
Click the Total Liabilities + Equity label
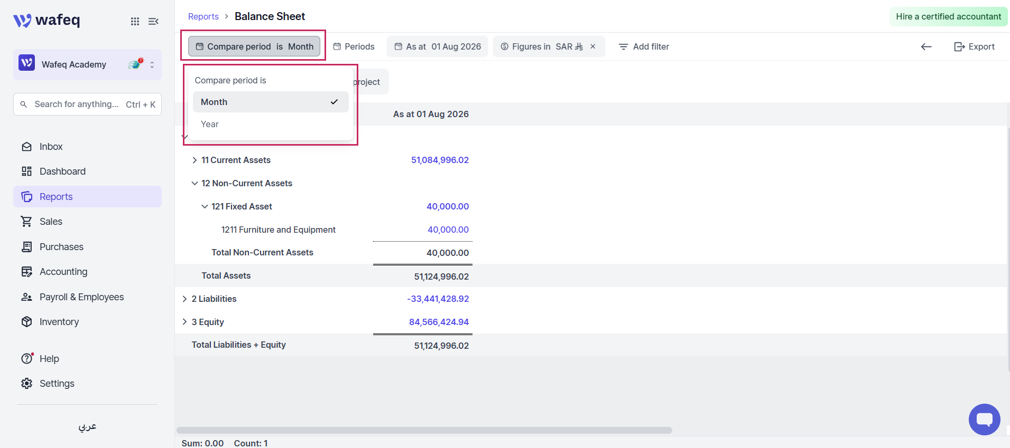point(238,345)
